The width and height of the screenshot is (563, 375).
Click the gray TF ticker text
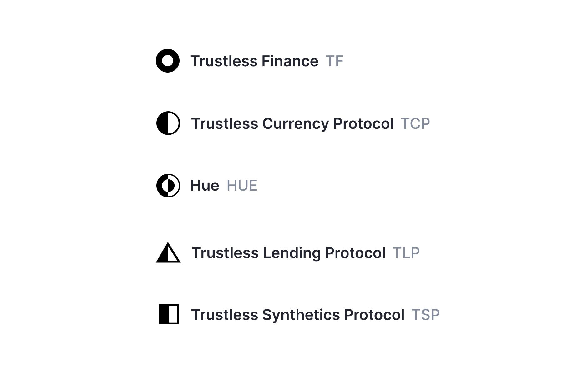[334, 61]
